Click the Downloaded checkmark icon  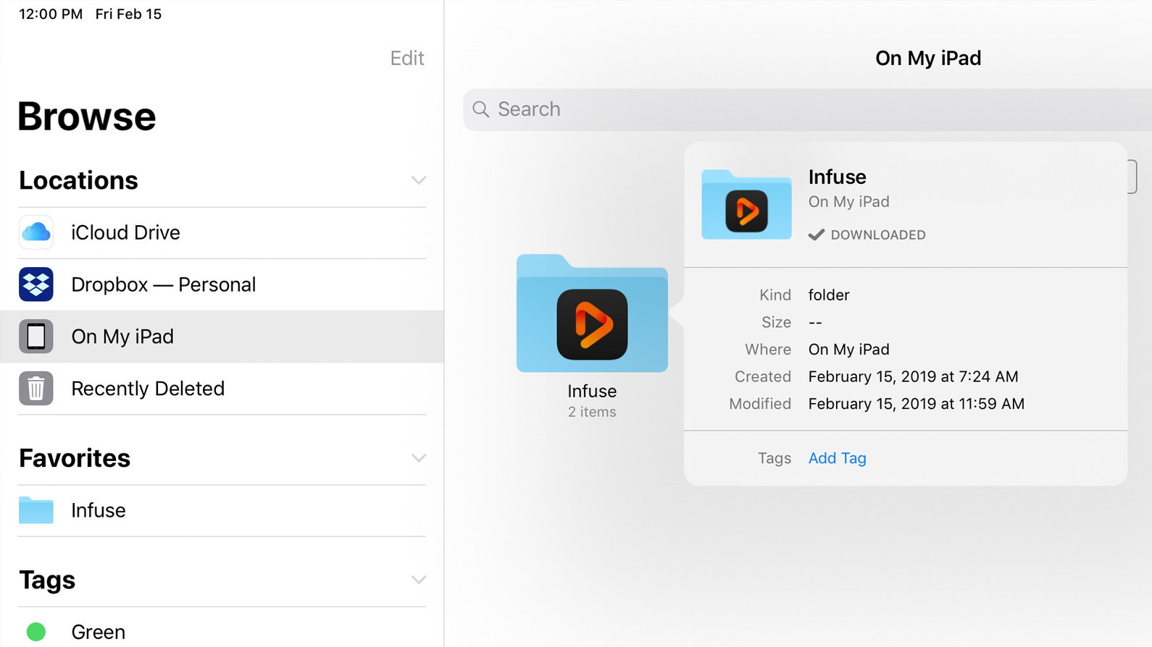click(817, 234)
